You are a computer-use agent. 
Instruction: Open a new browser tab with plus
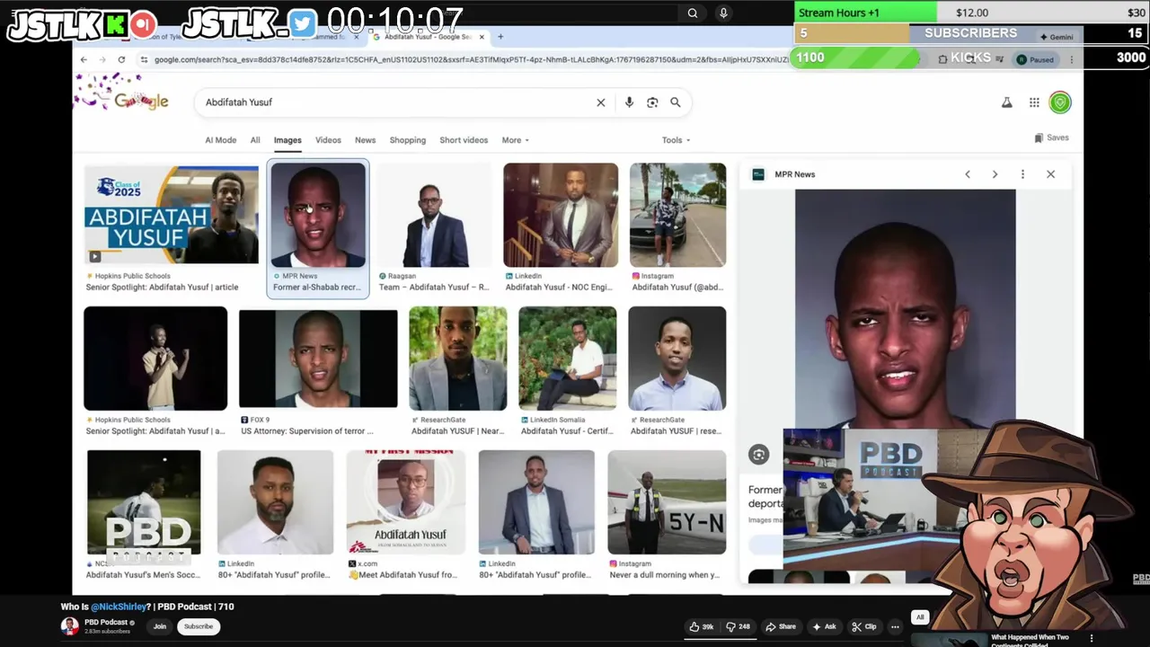pos(500,37)
